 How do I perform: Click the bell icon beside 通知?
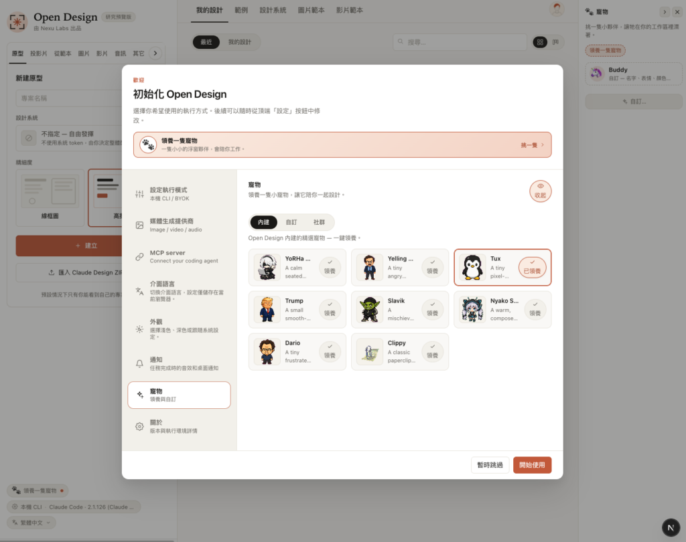[139, 363]
